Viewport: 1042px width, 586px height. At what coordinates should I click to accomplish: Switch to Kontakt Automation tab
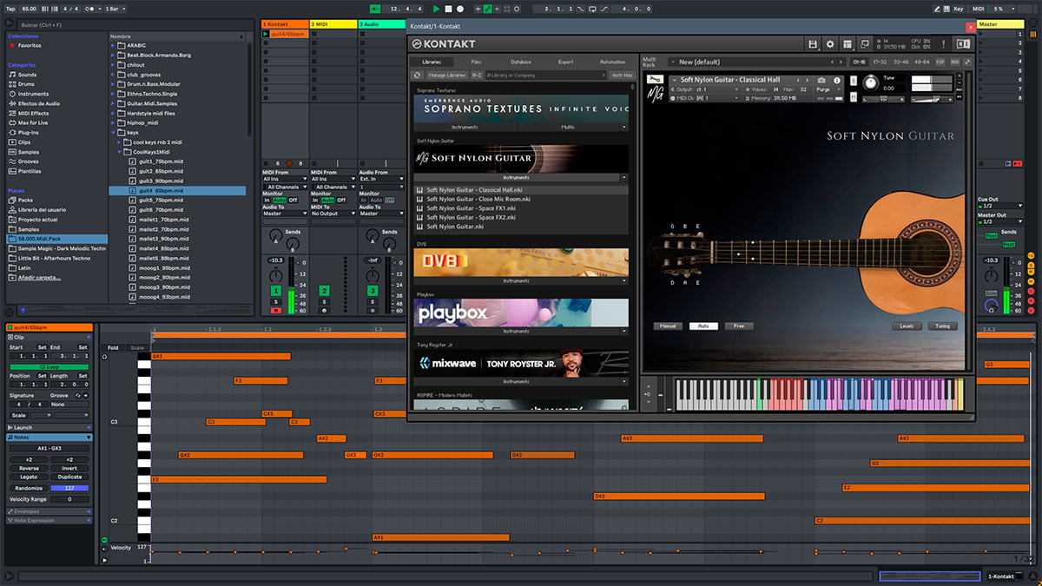[611, 63]
